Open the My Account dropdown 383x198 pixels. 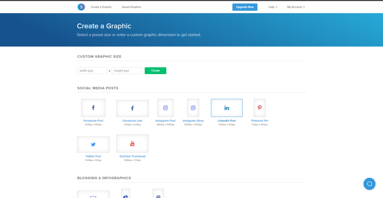(x=296, y=7)
